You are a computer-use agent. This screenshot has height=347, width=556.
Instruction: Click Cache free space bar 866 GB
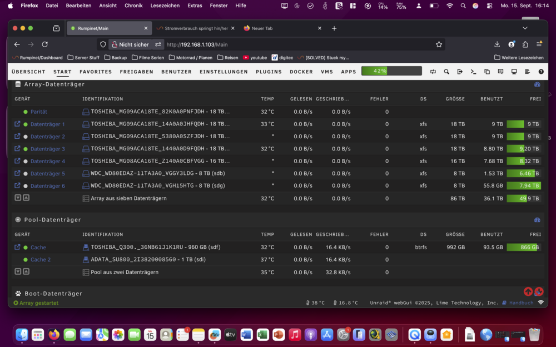[524, 247]
